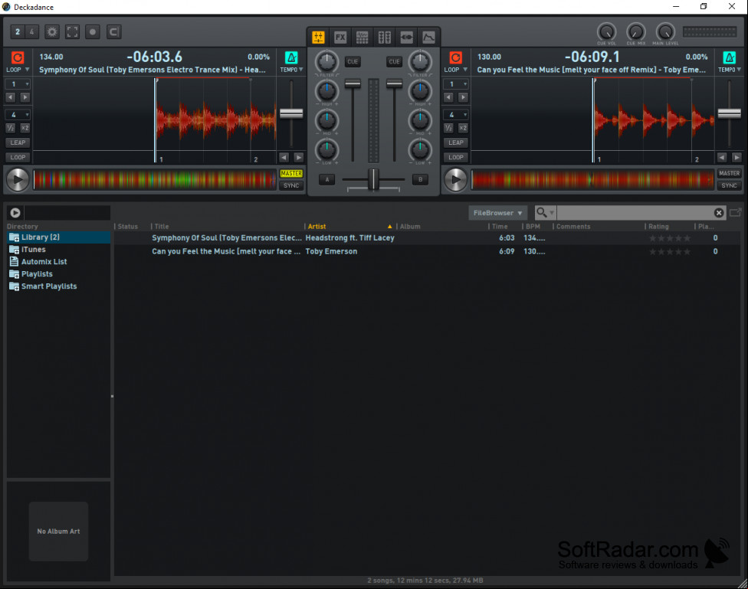Image resolution: width=748 pixels, height=589 pixels.
Task: Nudge right deck tempo down arrow
Action: pos(722,157)
